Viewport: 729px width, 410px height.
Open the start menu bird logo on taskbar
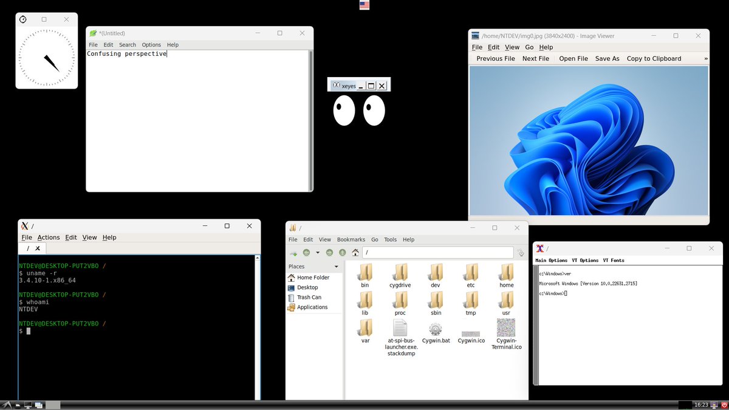pyautogui.click(x=7, y=405)
